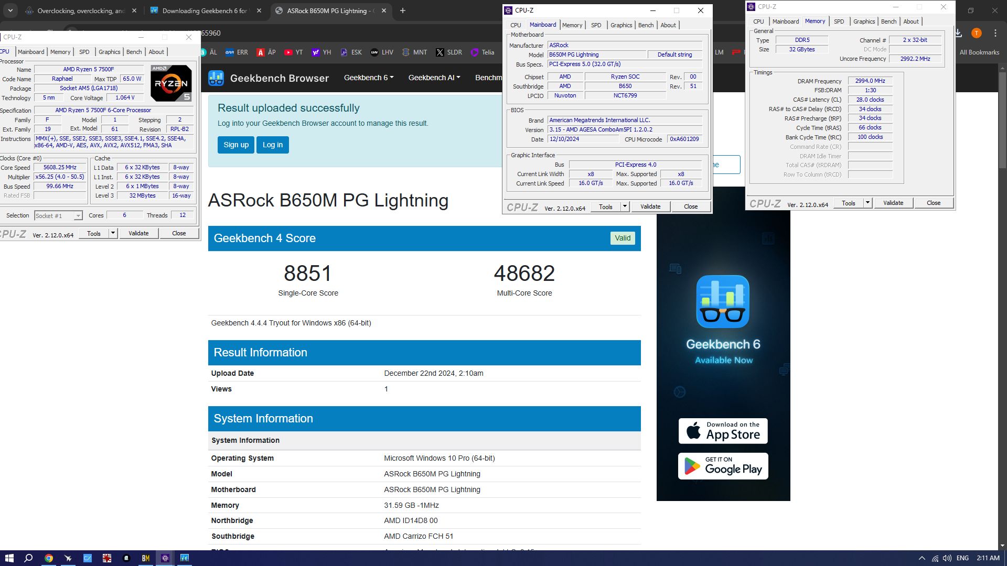Click Get it on Google Play badge
Viewport: 1007px width, 566px height.
click(723, 466)
